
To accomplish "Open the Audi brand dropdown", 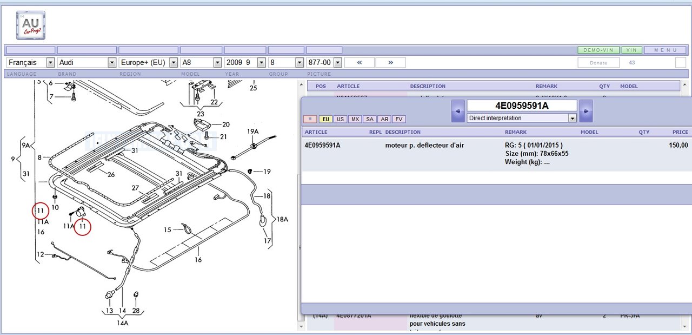I will coord(87,63).
